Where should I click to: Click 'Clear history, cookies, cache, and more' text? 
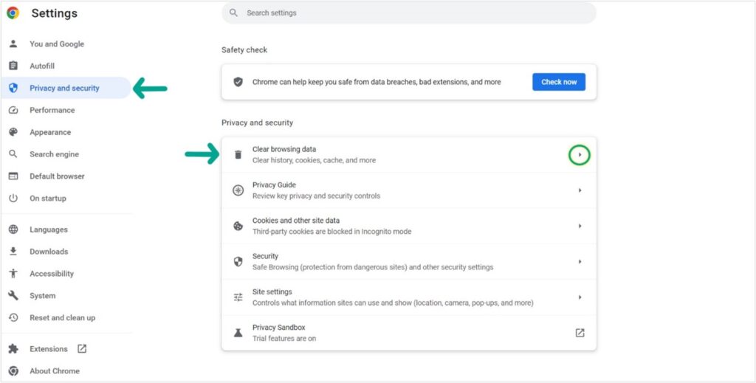coord(314,160)
